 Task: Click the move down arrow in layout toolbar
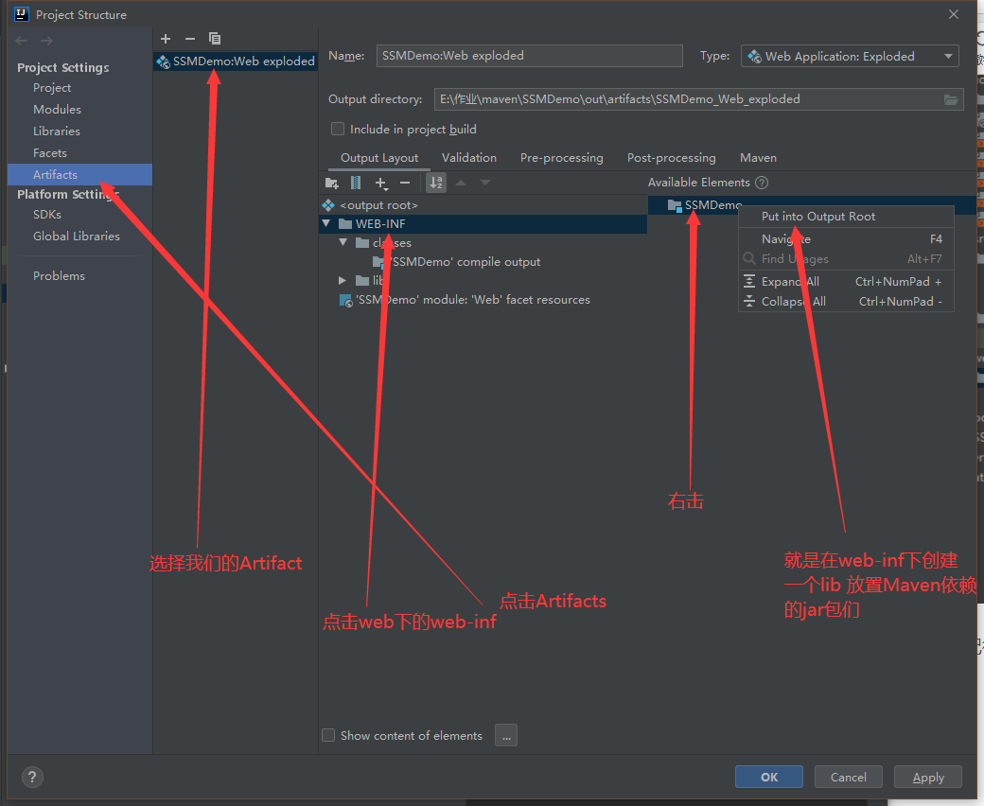485,184
